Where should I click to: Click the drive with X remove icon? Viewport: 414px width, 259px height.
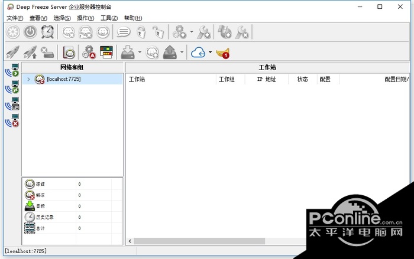pyautogui.click(x=47, y=52)
